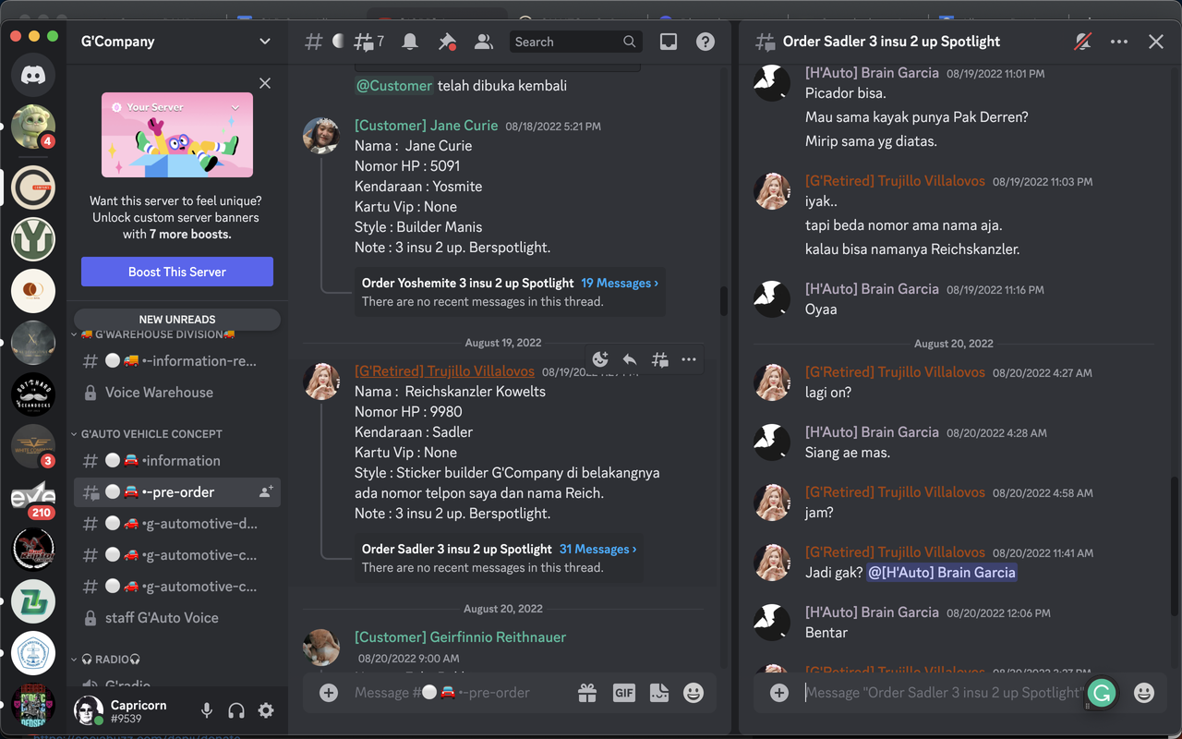Click Geirfinnio Reithnauer username

pos(461,637)
